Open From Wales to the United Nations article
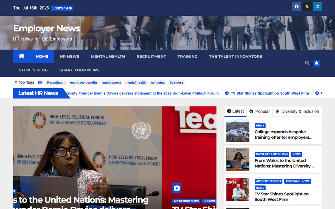 pos(284,163)
